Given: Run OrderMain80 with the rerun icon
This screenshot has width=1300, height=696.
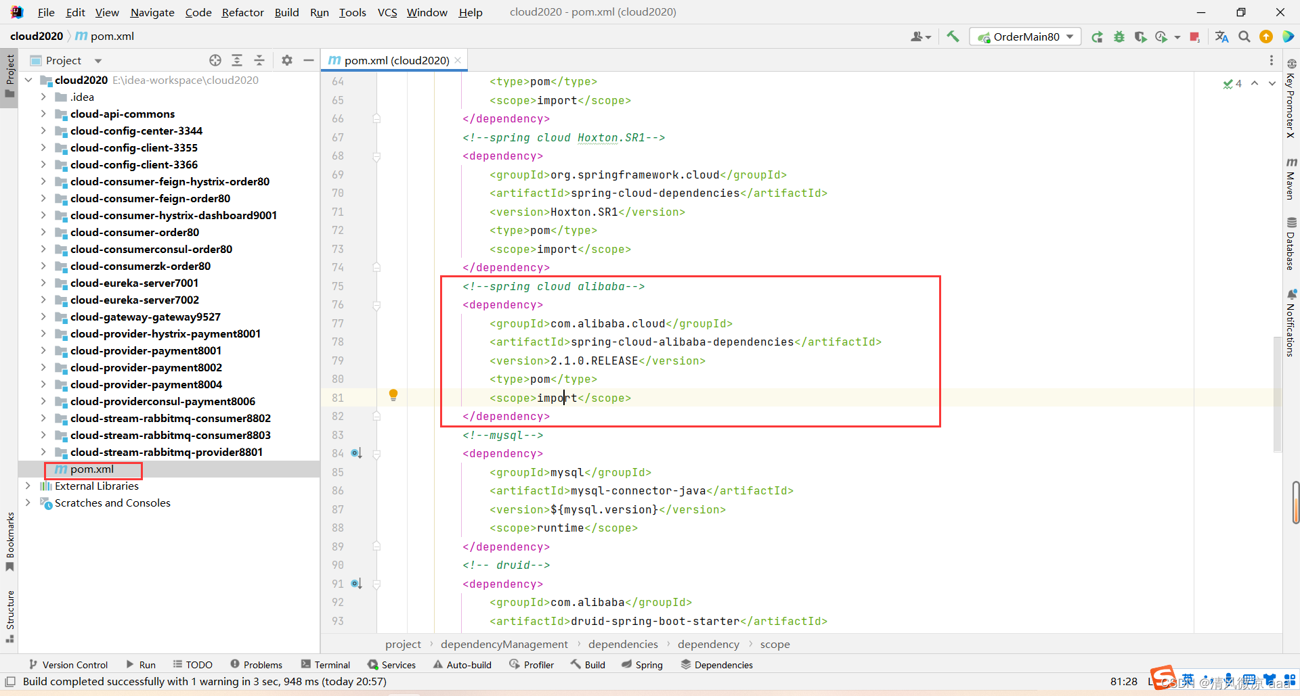Looking at the screenshot, I should [x=1097, y=37].
